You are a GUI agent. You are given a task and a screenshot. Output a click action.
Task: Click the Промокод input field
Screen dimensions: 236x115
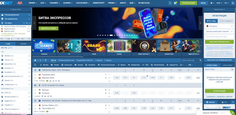pos(219,36)
